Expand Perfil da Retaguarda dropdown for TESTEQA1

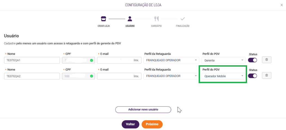coord(171,60)
